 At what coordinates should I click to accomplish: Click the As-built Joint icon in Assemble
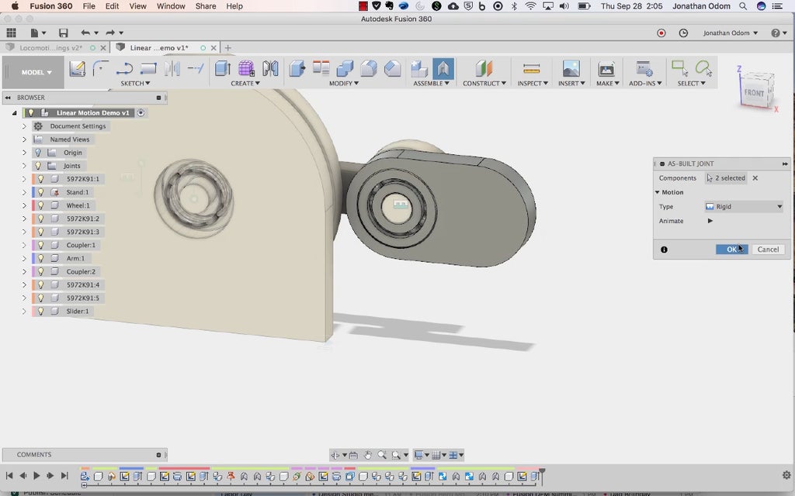coord(443,69)
